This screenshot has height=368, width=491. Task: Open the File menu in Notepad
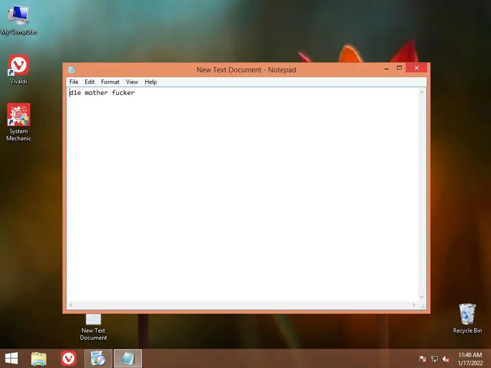tap(74, 82)
